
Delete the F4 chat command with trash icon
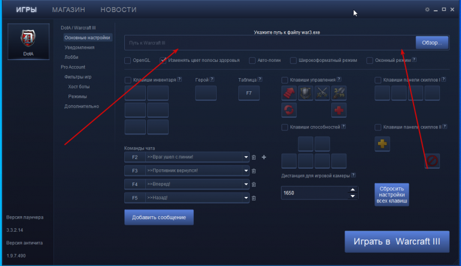point(254,184)
